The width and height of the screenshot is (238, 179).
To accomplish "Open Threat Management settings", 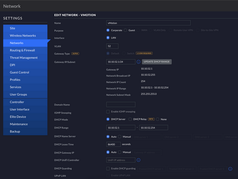I will tap(24, 58).
